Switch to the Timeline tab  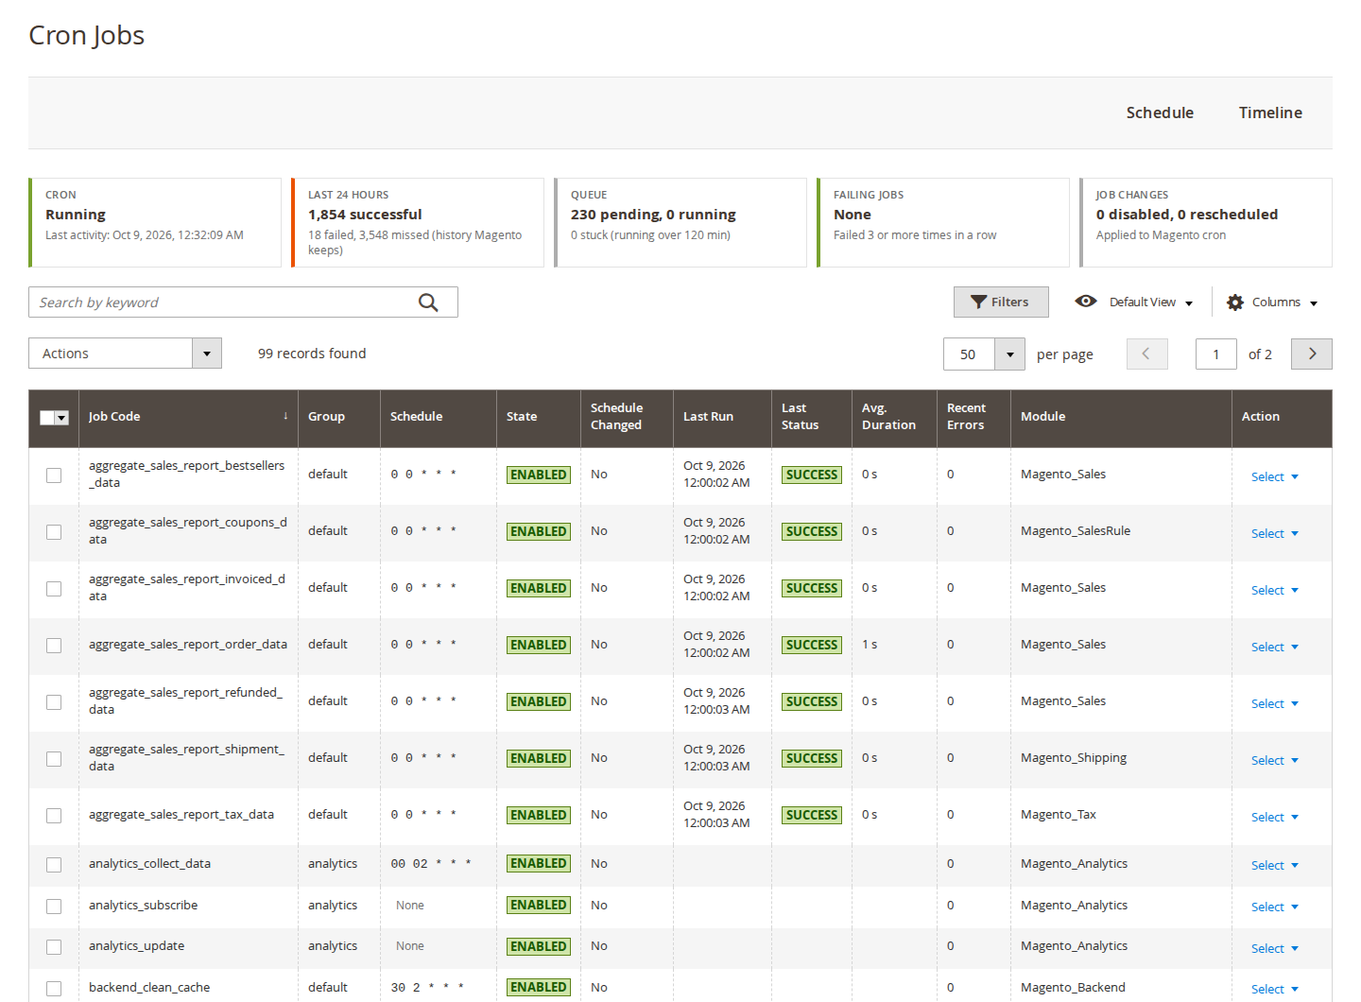[1270, 112]
